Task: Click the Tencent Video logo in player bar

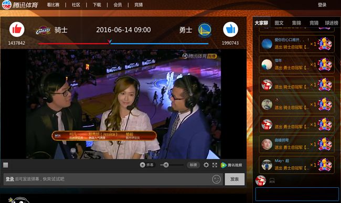Action: coord(231,165)
